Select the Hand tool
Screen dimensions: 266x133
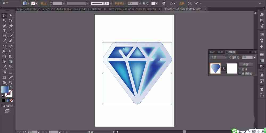click(x=4, y=83)
